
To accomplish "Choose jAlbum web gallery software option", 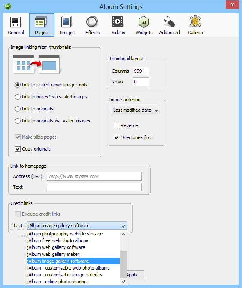I will [x=74, y=248].
